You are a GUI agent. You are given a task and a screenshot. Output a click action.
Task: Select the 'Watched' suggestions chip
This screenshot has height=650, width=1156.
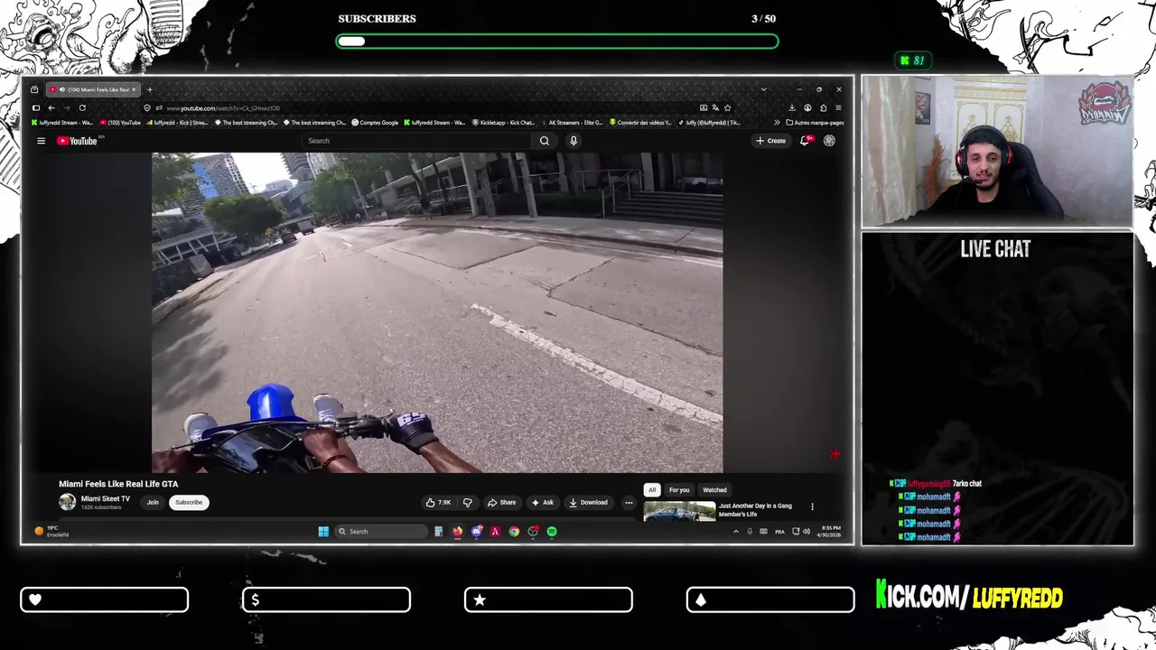[x=714, y=490]
